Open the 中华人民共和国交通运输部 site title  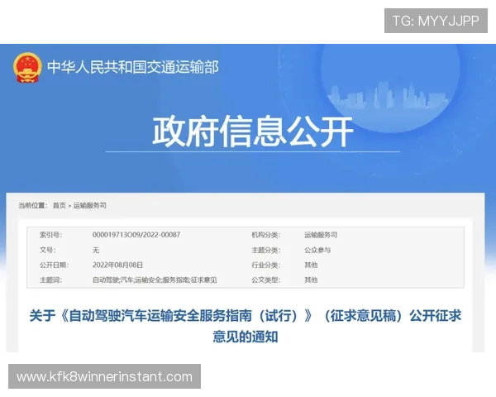tap(133, 67)
